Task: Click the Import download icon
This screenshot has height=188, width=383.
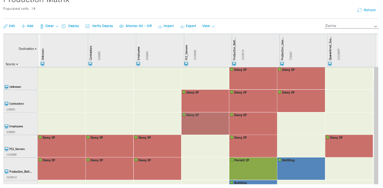Action: 160,26
